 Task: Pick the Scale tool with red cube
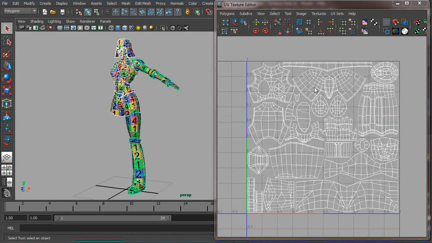pos(7,91)
